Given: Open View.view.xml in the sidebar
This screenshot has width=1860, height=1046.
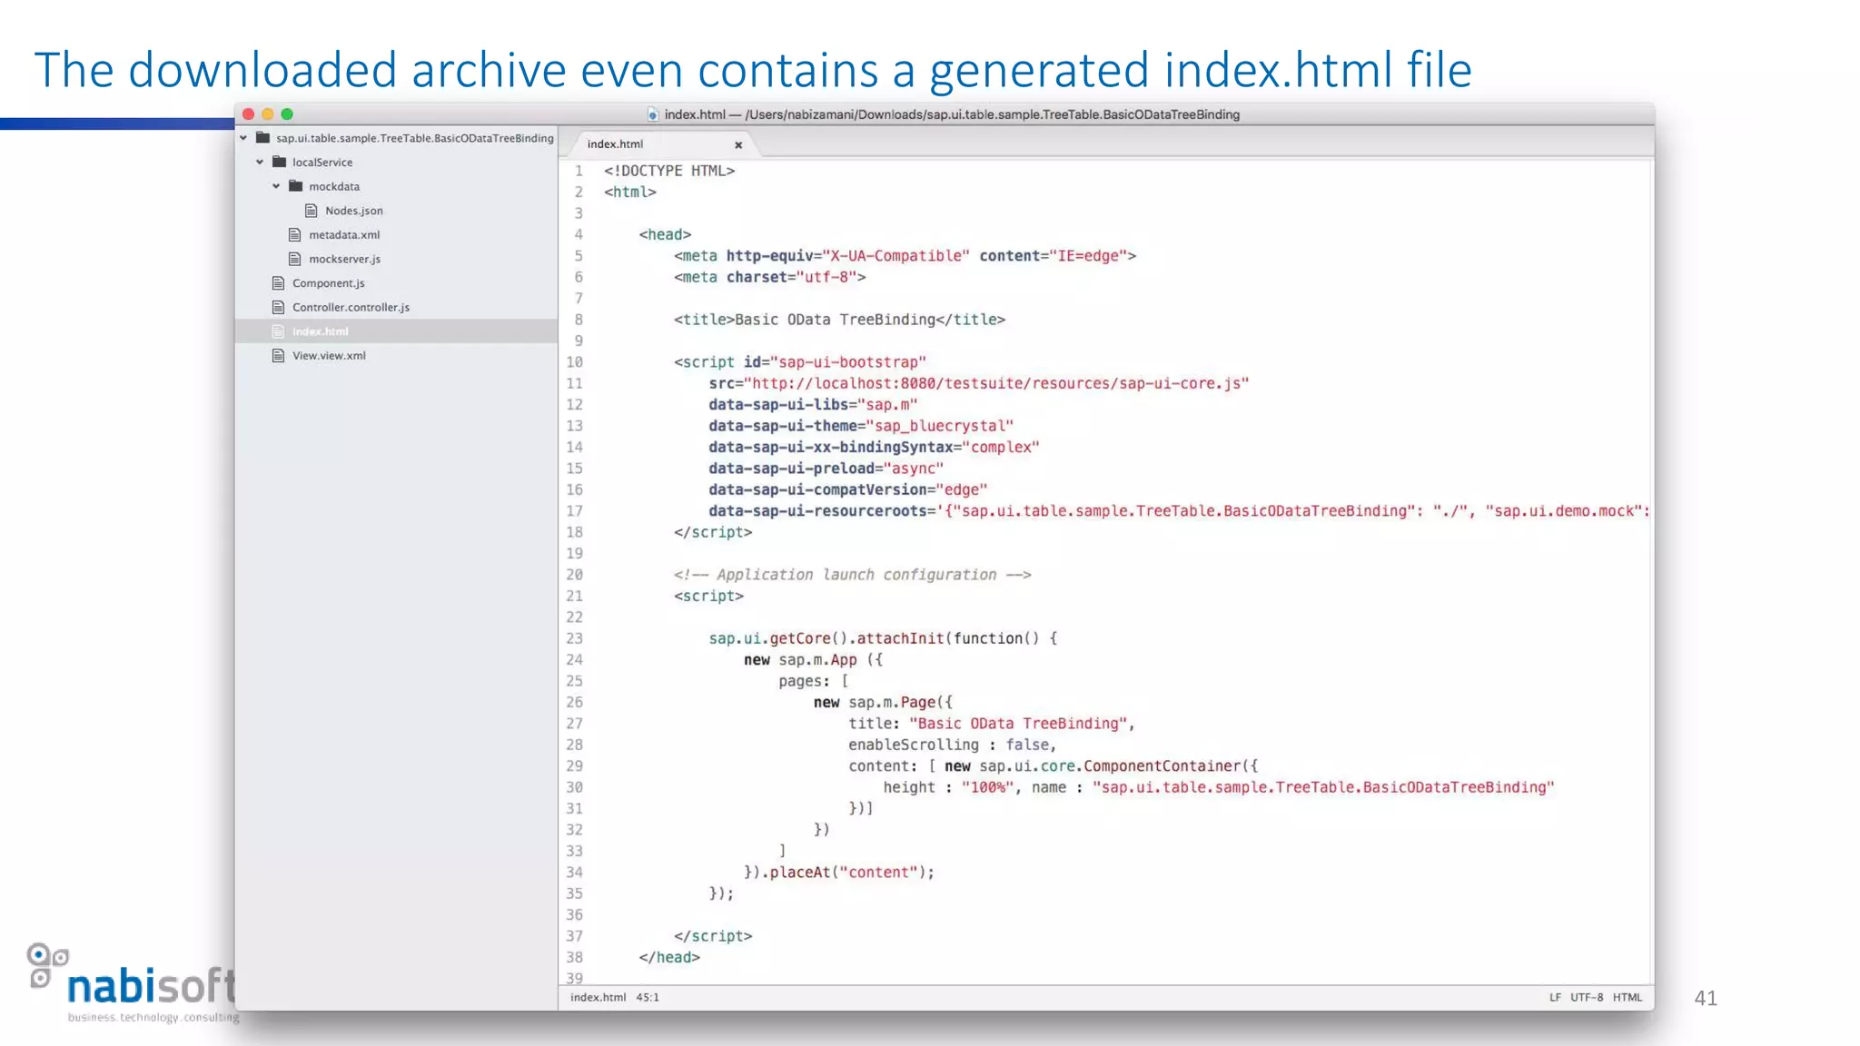Looking at the screenshot, I should [x=329, y=355].
